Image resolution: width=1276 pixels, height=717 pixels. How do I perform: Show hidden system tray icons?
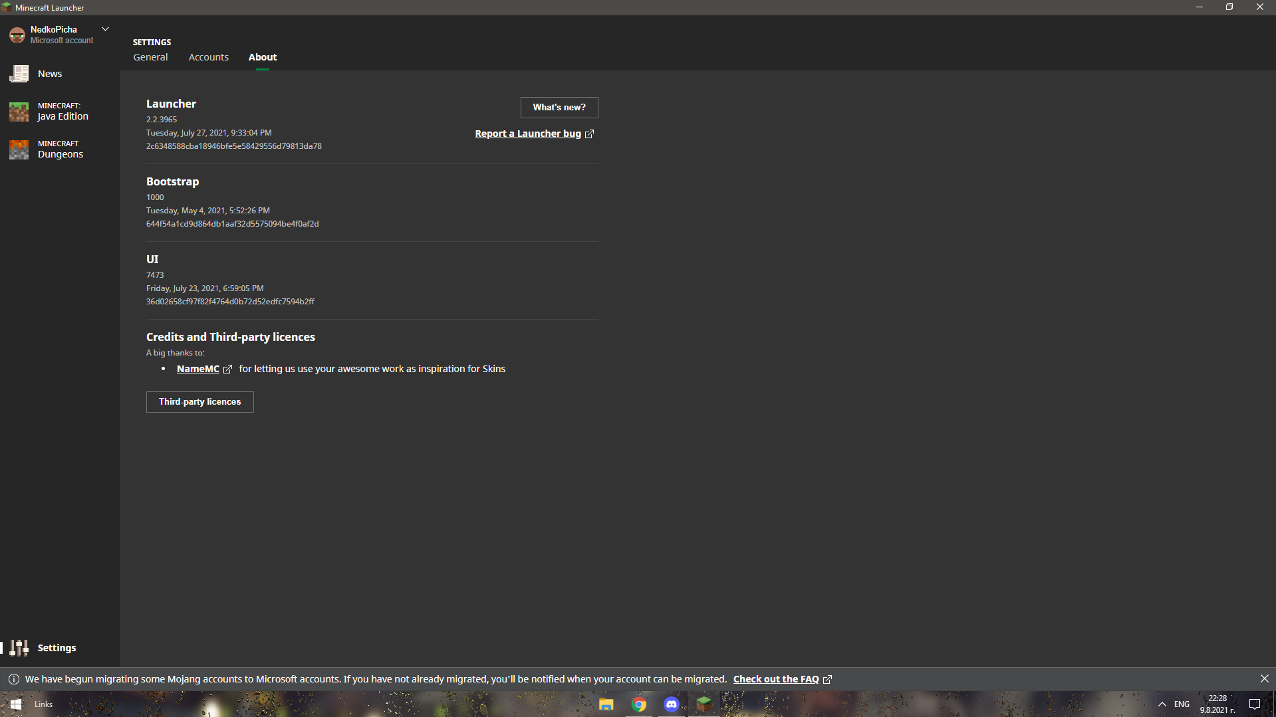tap(1162, 704)
